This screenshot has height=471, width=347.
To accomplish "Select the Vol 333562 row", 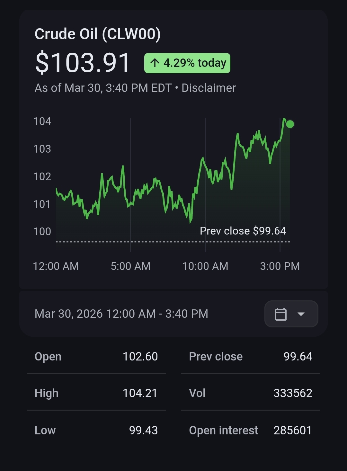I will pyautogui.click(x=250, y=393).
